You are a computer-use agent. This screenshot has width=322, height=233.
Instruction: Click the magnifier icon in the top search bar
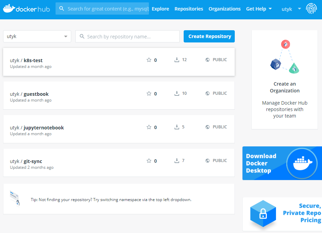(x=61, y=8)
